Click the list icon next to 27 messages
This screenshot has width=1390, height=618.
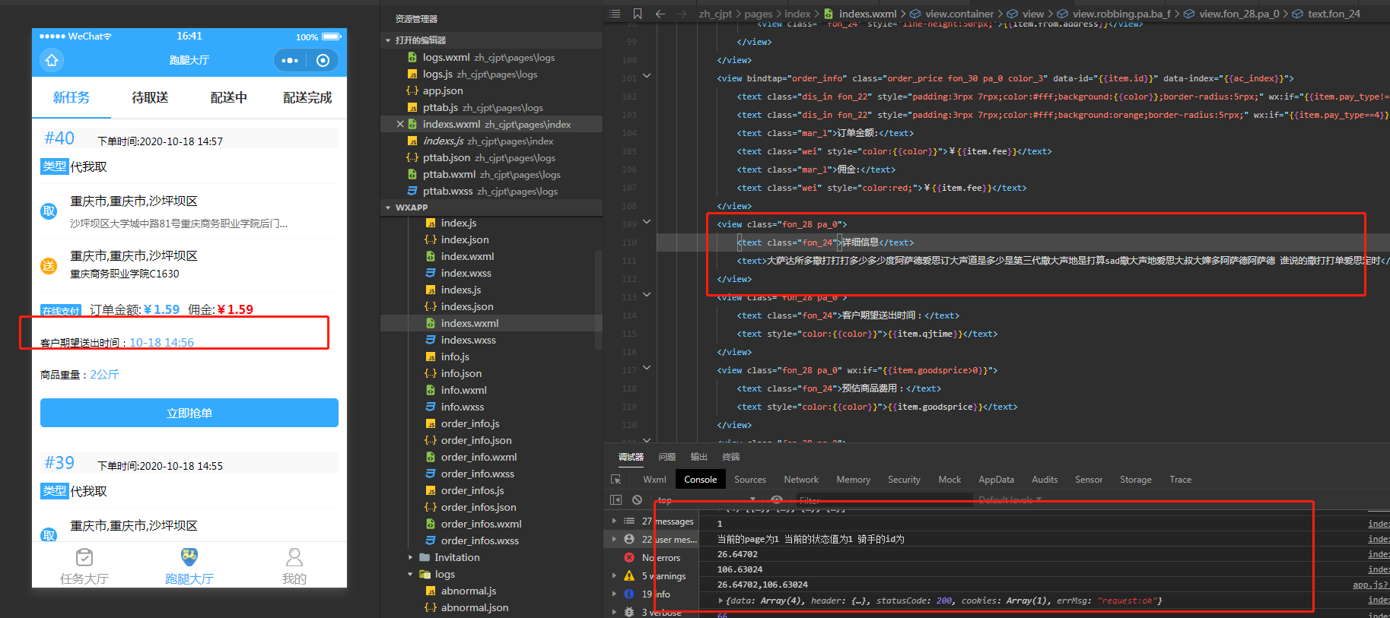click(629, 521)
